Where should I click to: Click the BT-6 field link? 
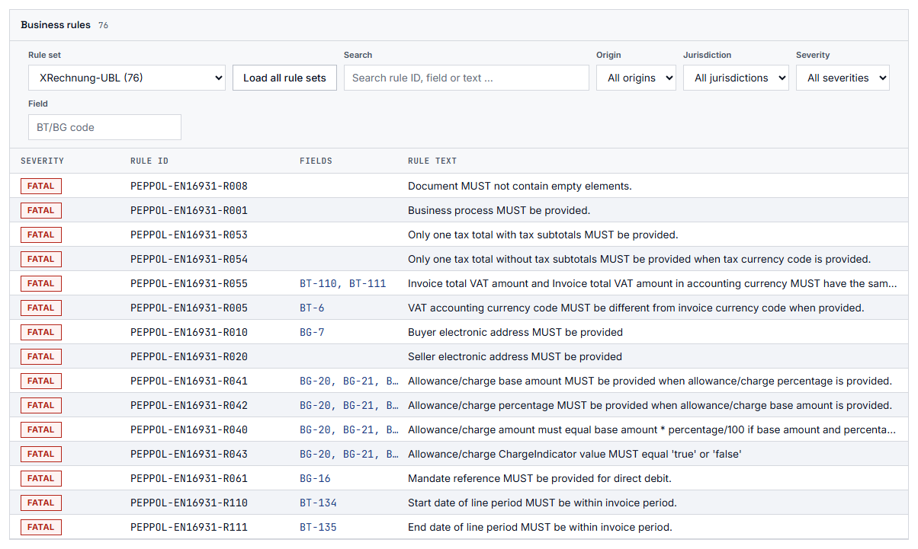312,308
